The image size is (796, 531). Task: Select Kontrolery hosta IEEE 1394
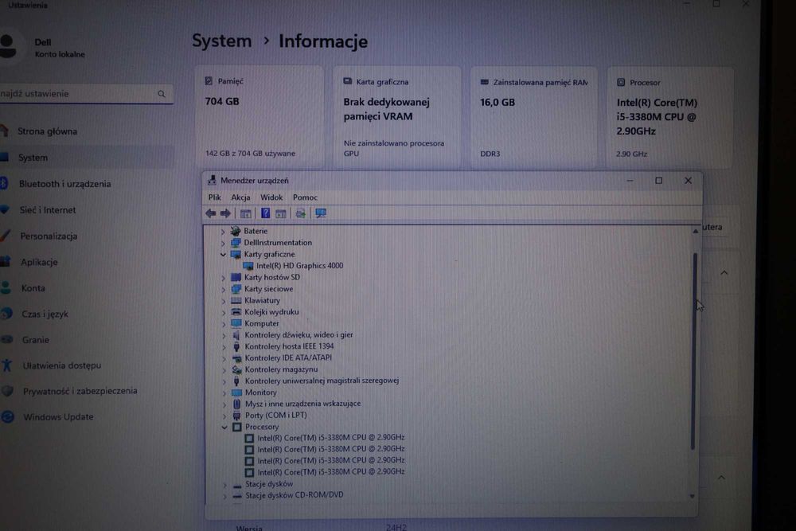(289, 346)
